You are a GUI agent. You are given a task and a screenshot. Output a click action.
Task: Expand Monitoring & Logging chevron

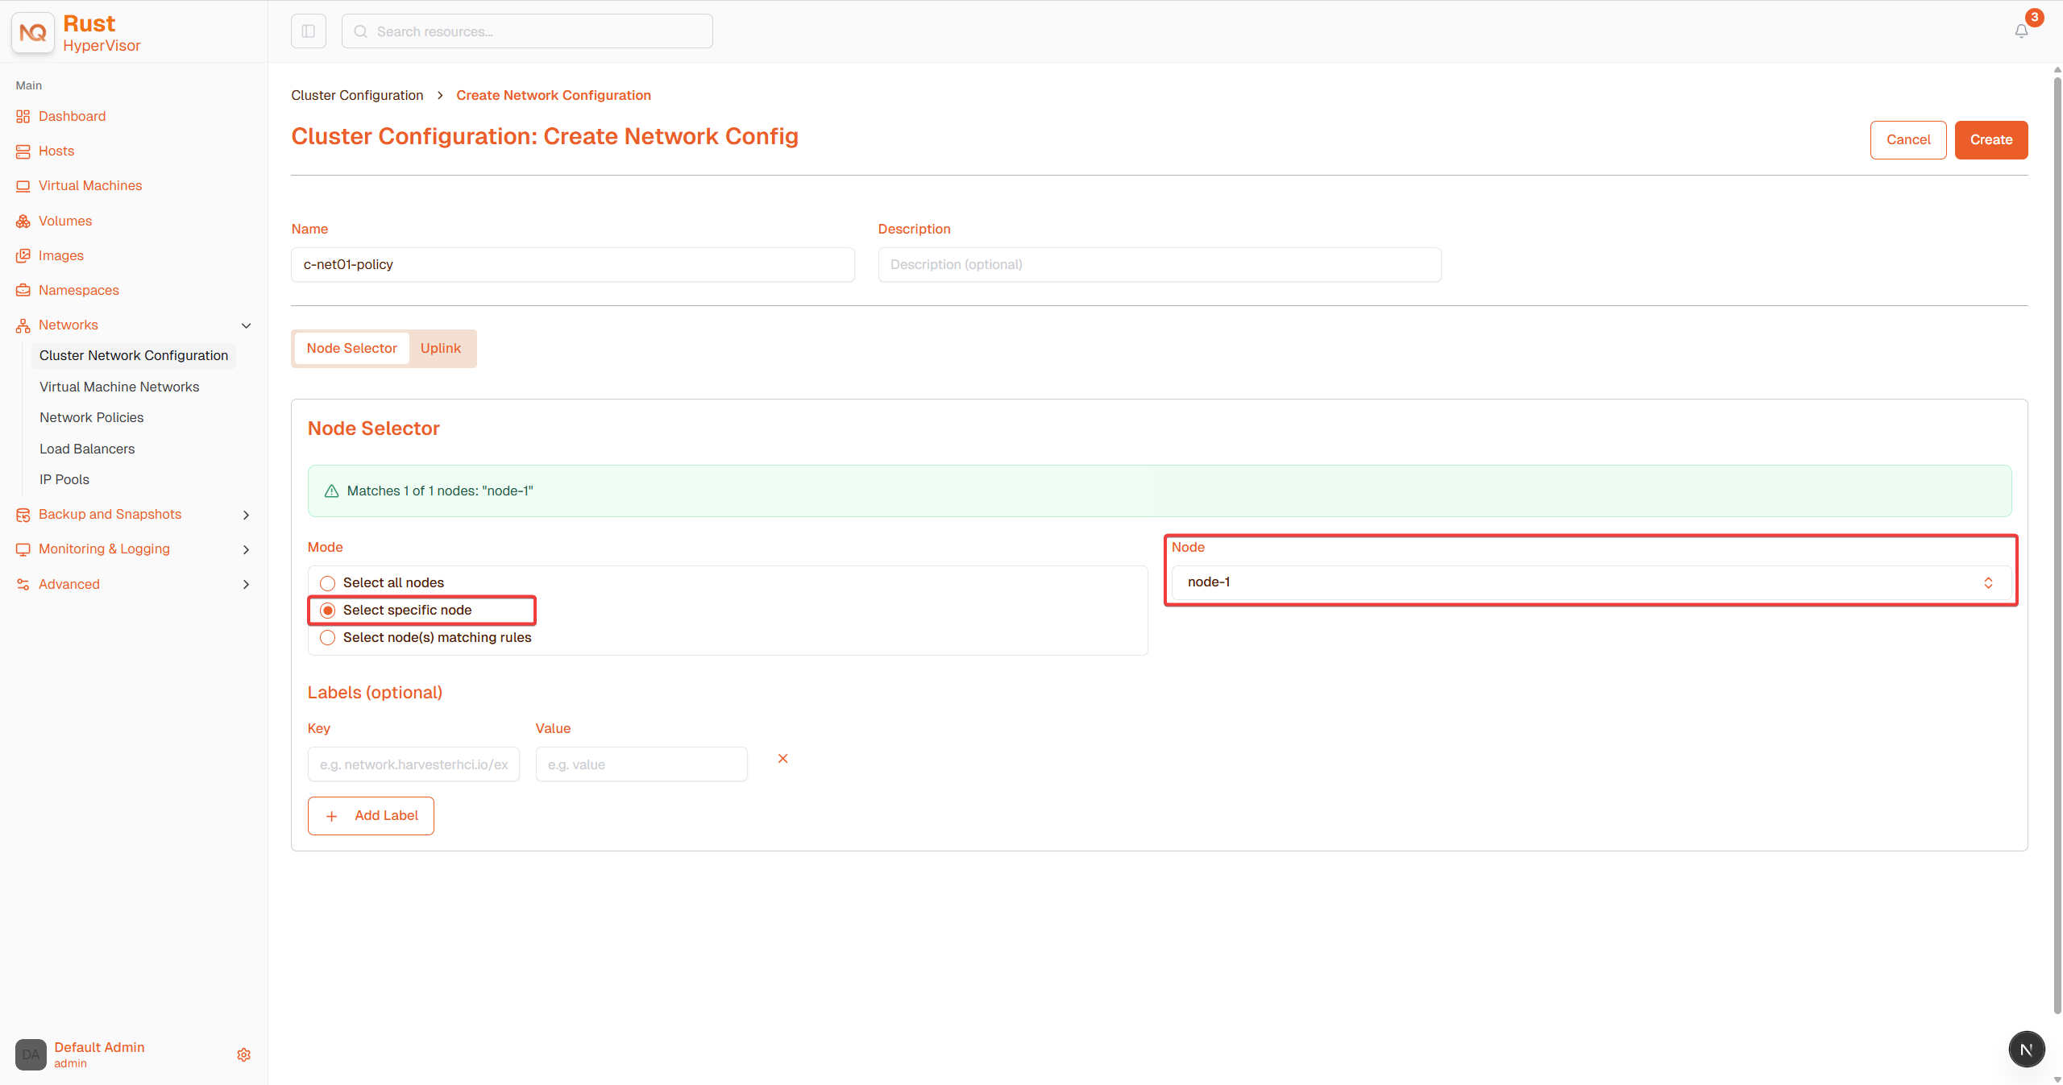pos(247,549)
